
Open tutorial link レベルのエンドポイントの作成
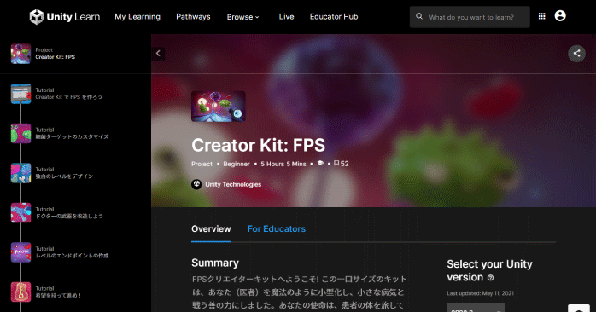(x=72, y=256)
